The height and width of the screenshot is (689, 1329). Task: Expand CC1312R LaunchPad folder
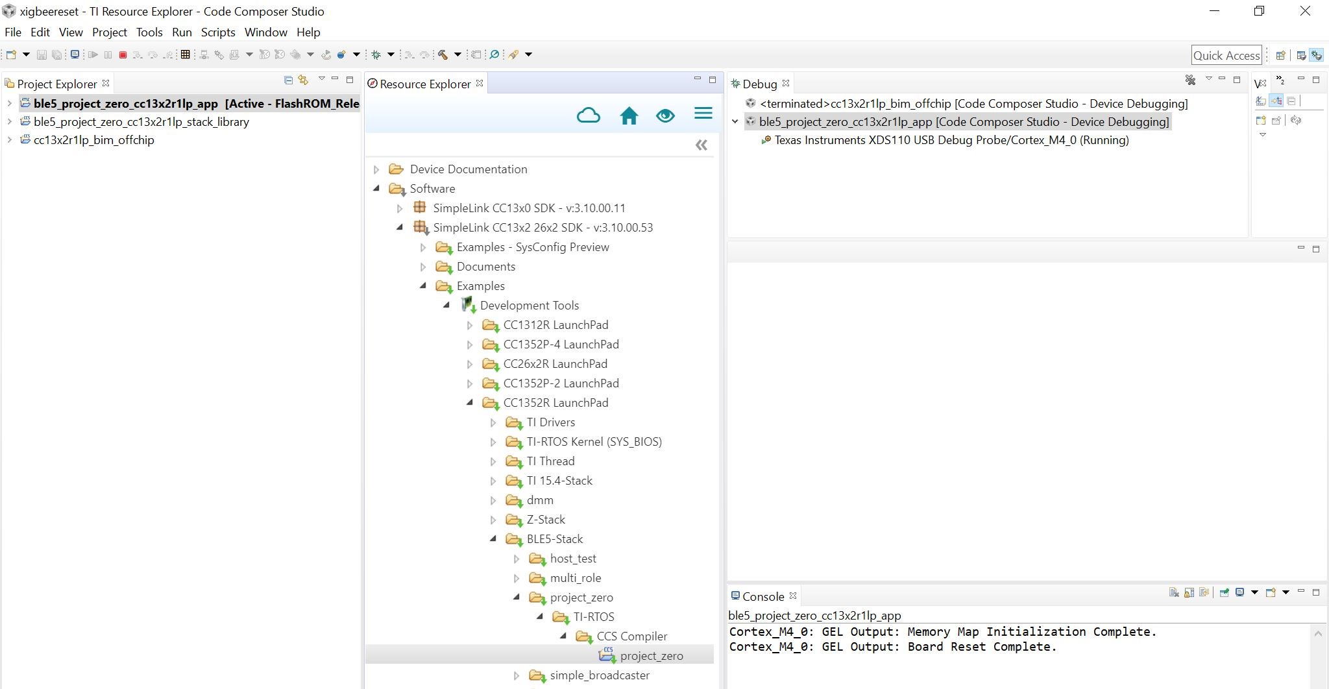pos(470,325)
